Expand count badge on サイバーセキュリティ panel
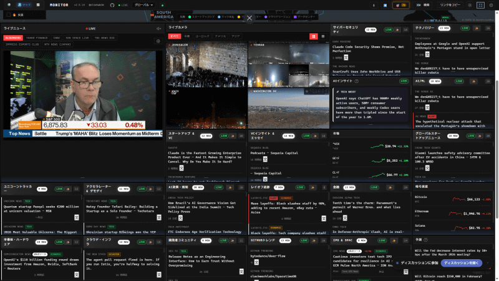 (x=405, y=29)
